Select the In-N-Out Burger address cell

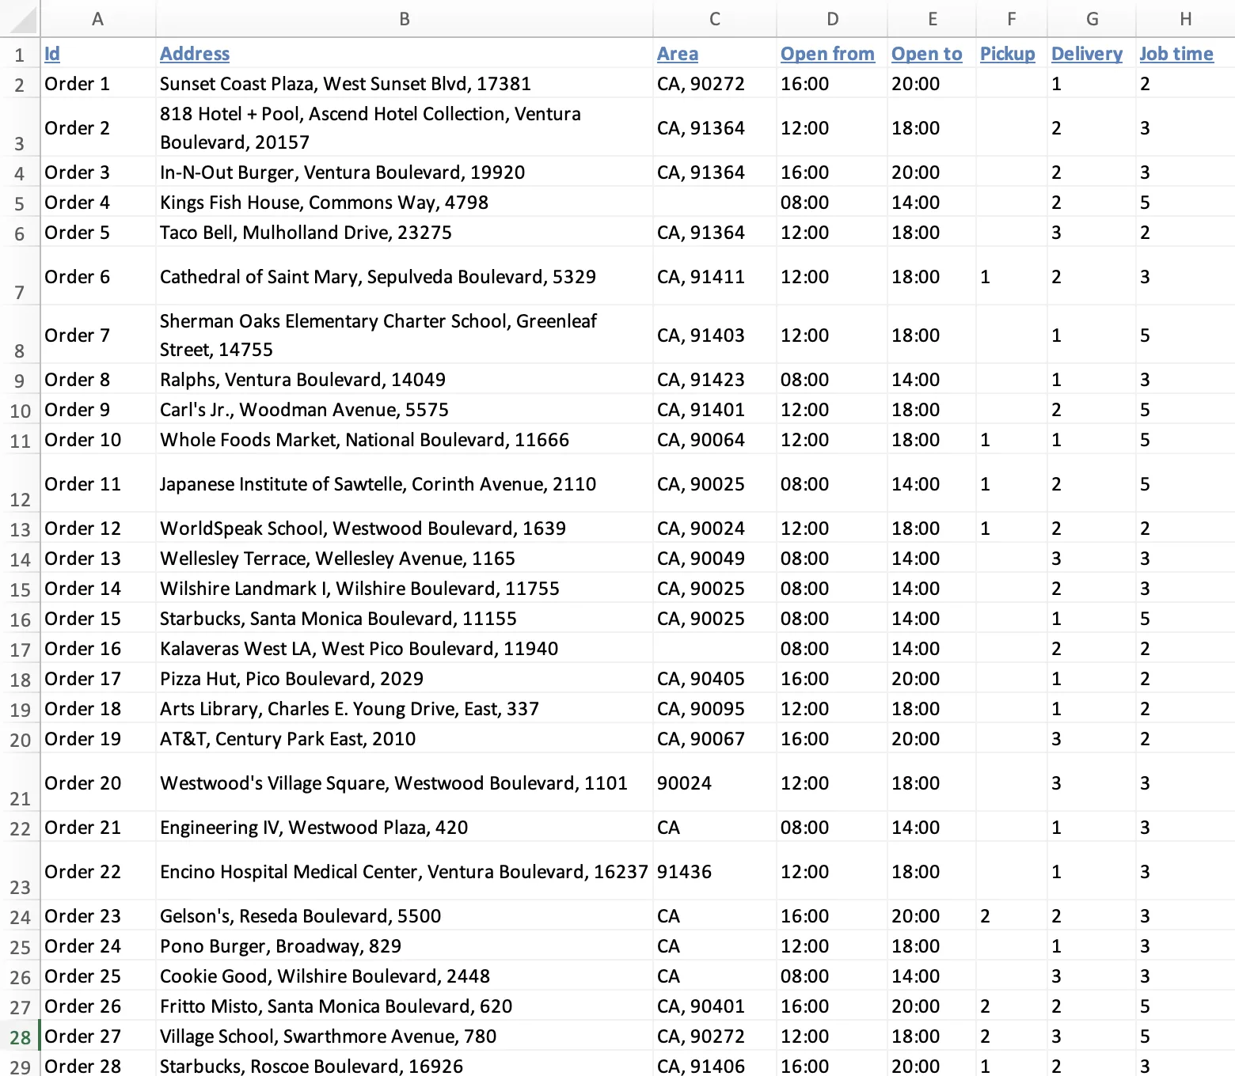[404, 172]
